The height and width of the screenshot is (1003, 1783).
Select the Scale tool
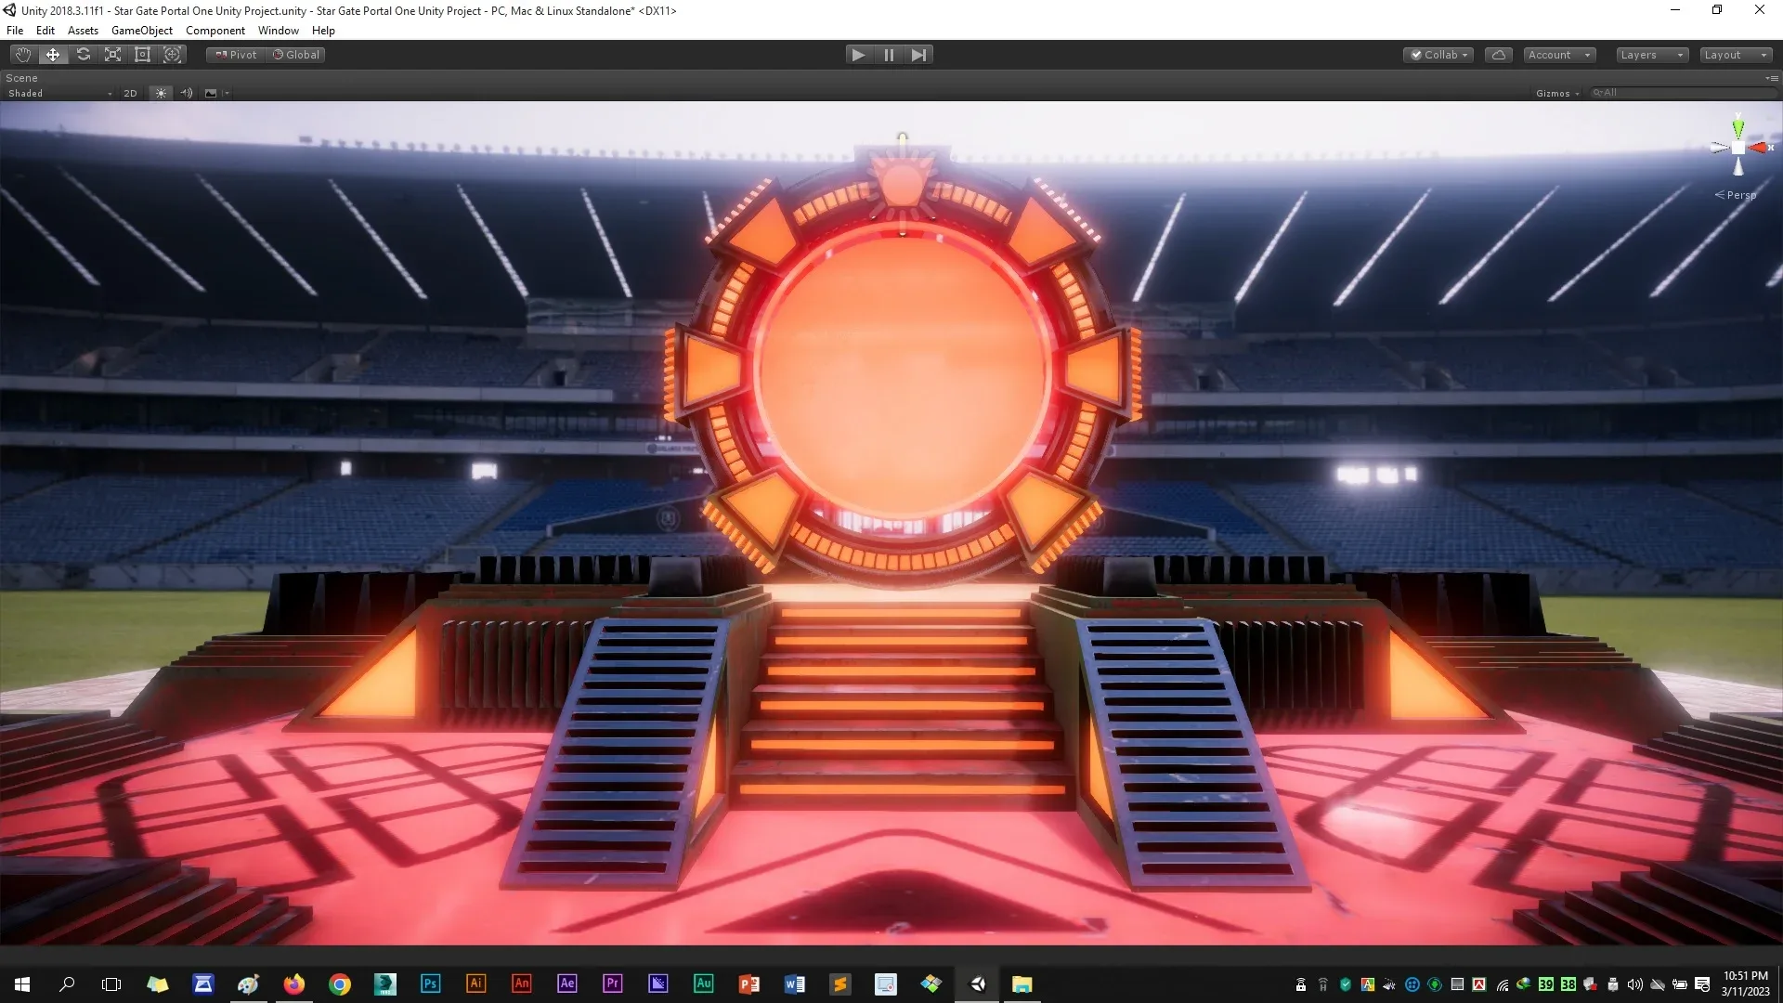(x=112, y=54)
